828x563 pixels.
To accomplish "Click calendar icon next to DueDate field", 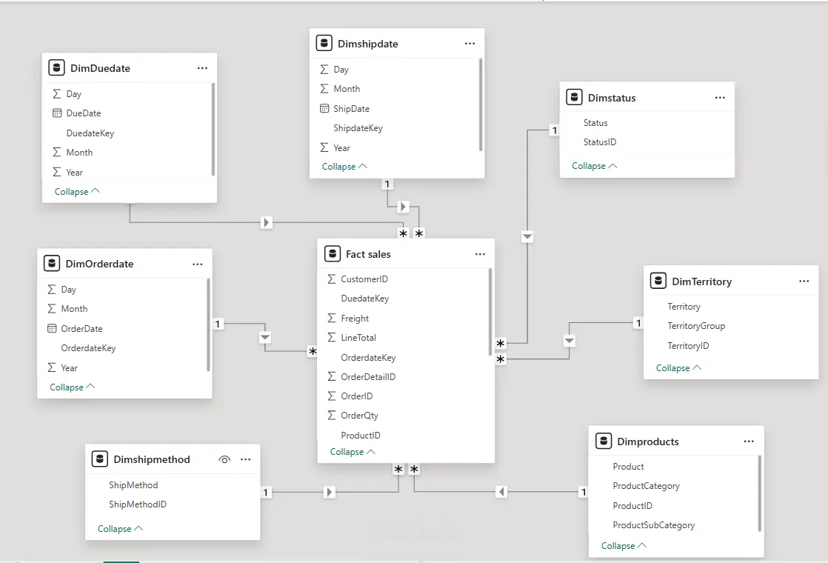I will pyautogui.click(x=57, y=113).
